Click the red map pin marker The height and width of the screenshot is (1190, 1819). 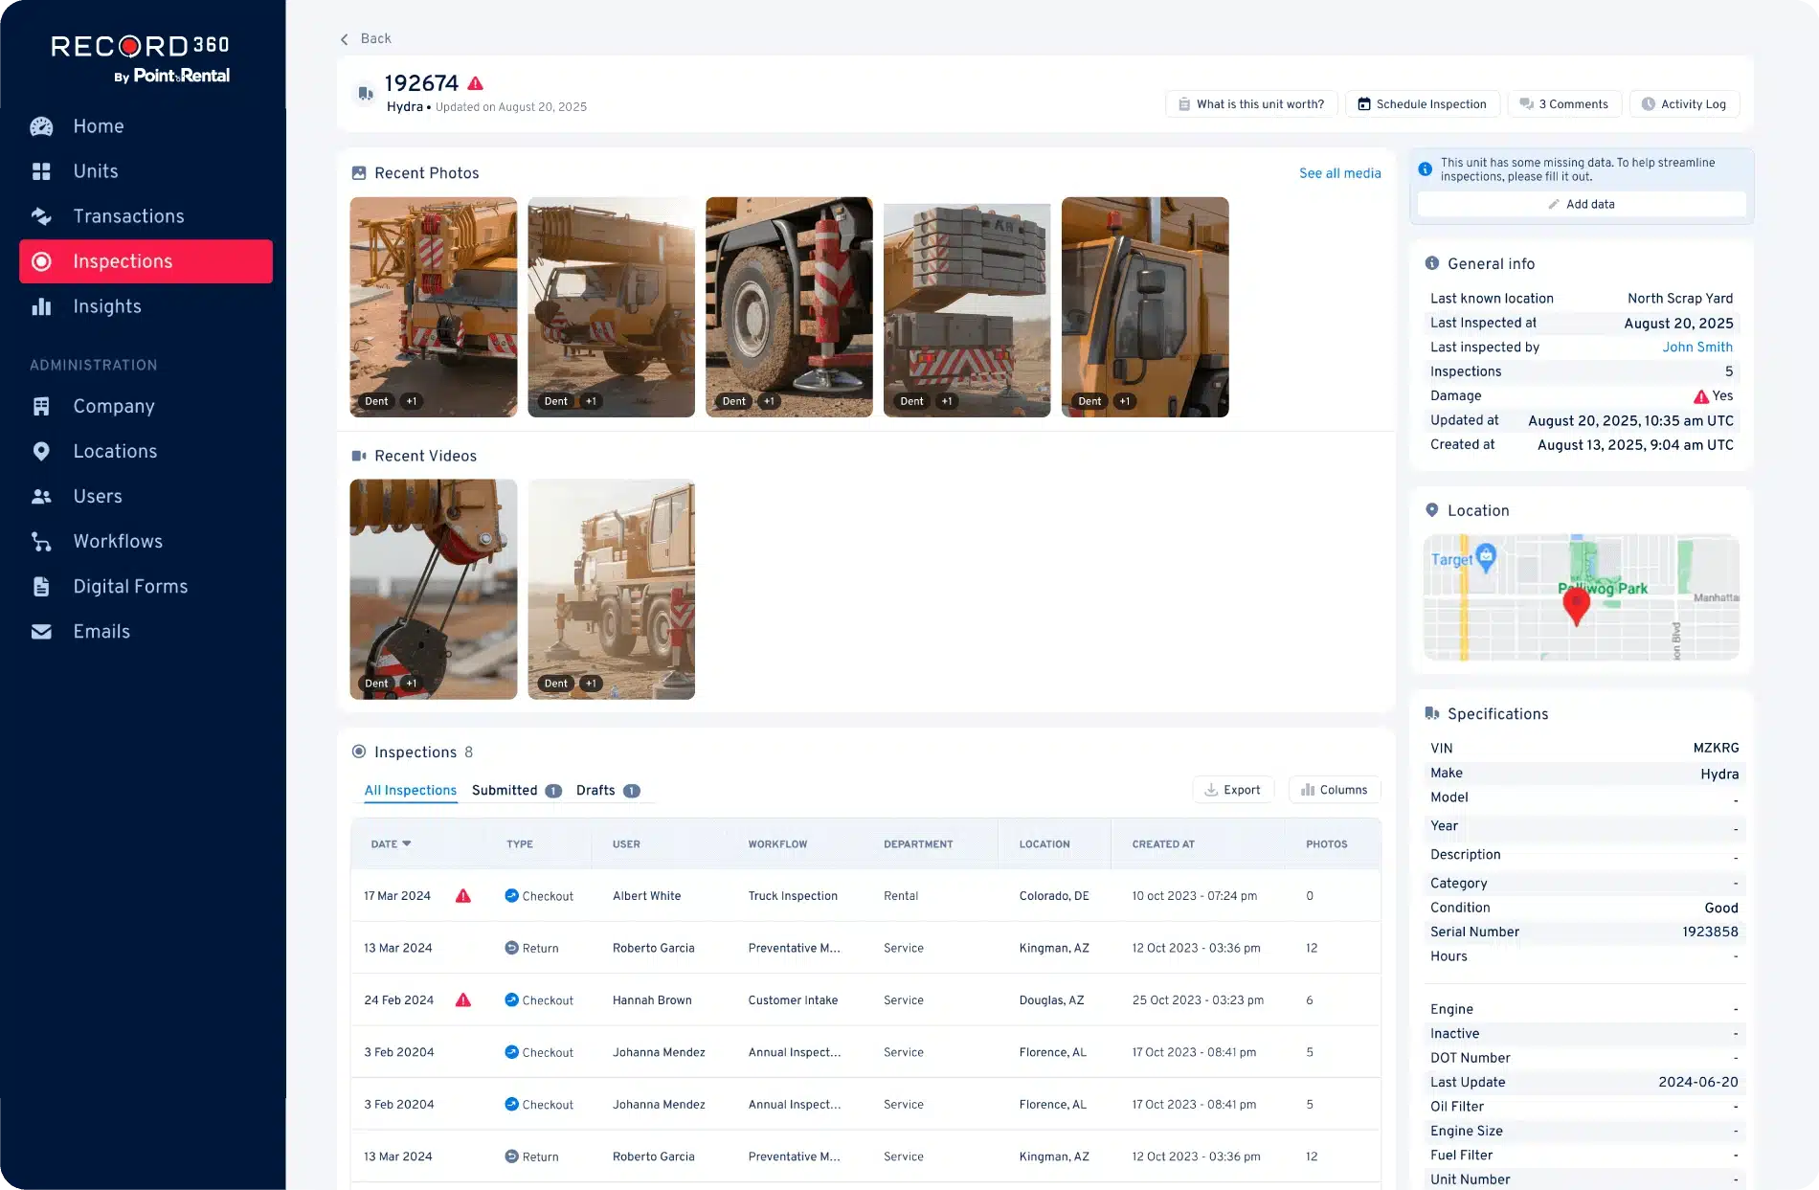[x=1576, y=605]
